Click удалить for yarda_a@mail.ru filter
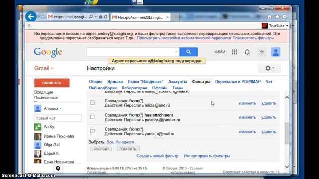319x179 pixels. click(x=269, y=132)
